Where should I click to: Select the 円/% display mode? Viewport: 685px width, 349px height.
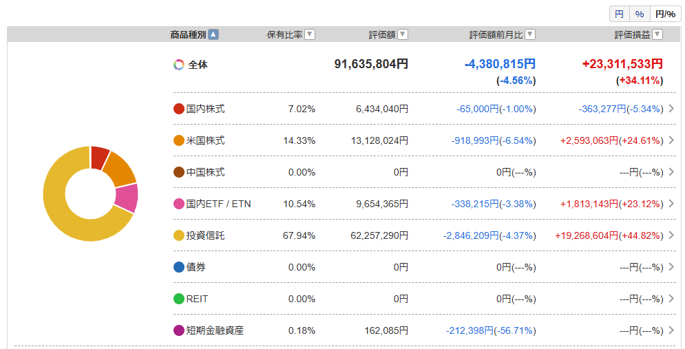pyautogui.click(x=665, y=14)
